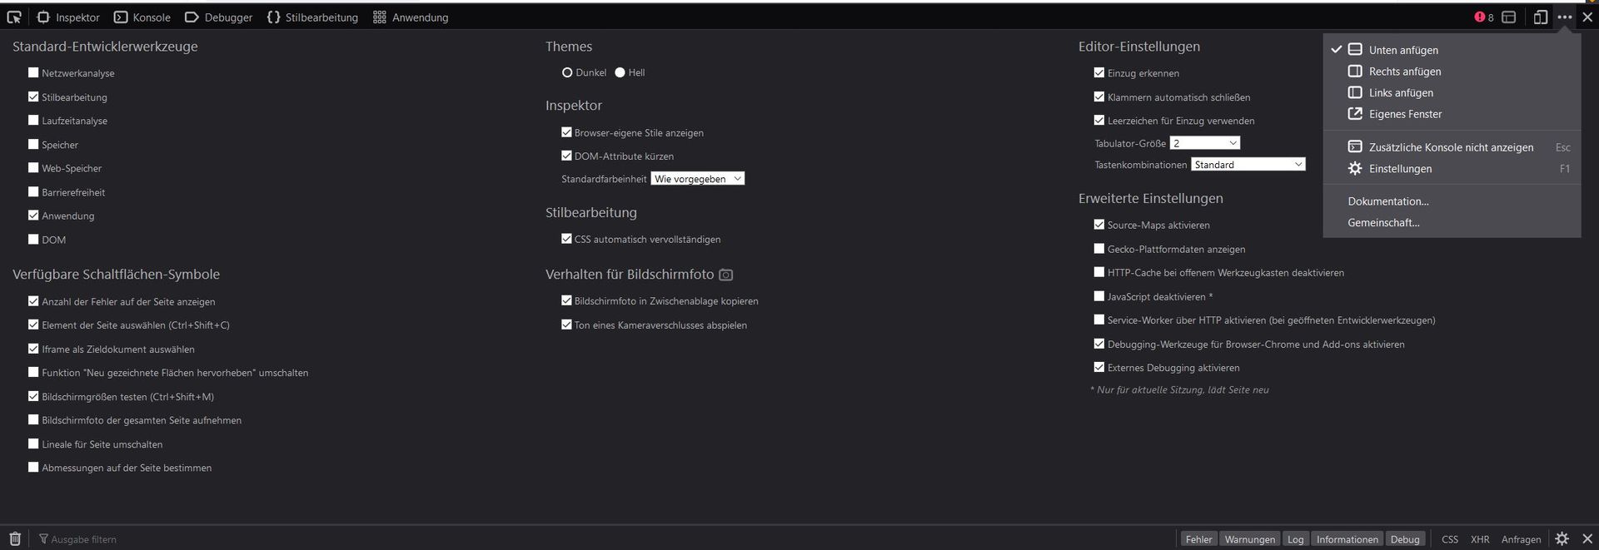Select the Hell theme radio button
This screenshot has width=1599, height=550.
620,72
